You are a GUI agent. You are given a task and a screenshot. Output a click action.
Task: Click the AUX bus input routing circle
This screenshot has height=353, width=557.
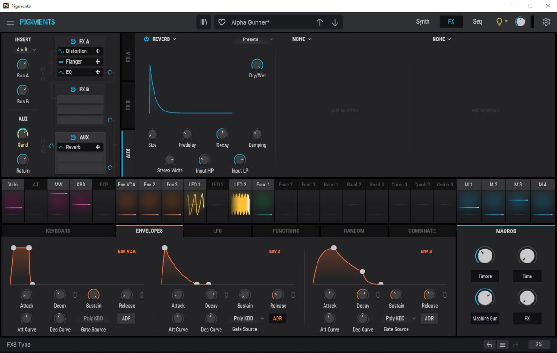[52, 147]
